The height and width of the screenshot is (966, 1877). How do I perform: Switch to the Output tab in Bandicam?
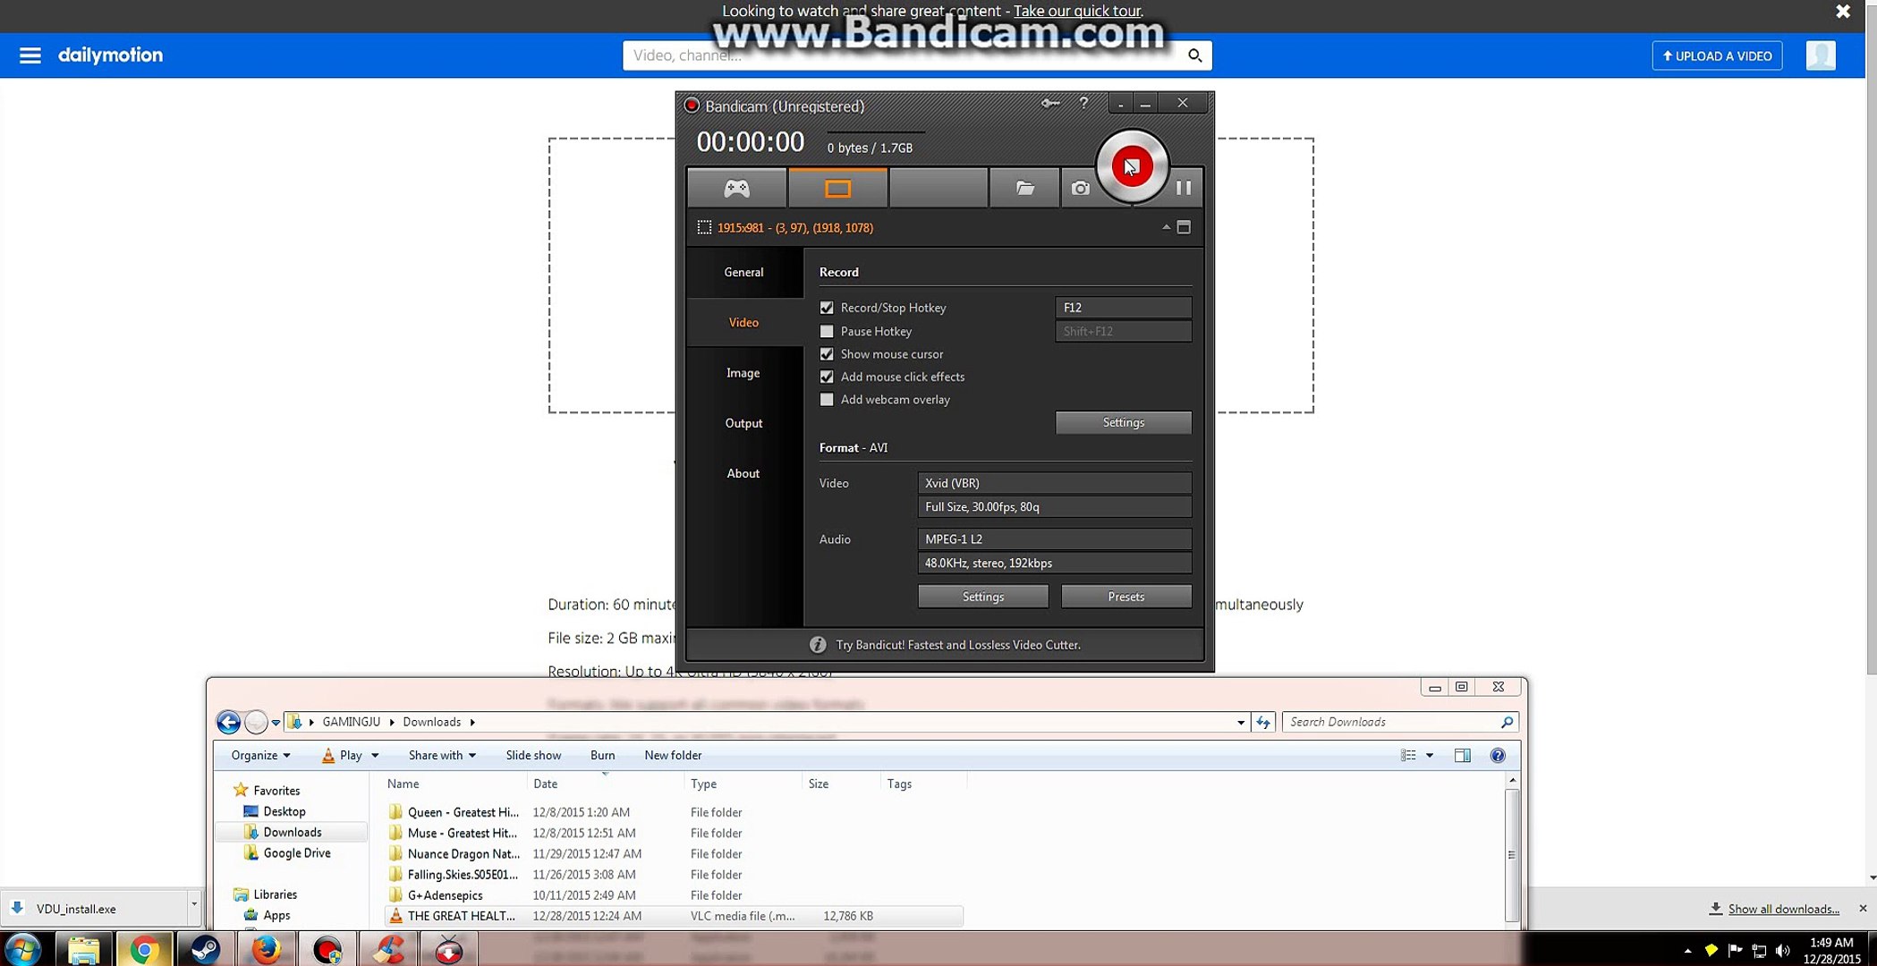(743, 423)
